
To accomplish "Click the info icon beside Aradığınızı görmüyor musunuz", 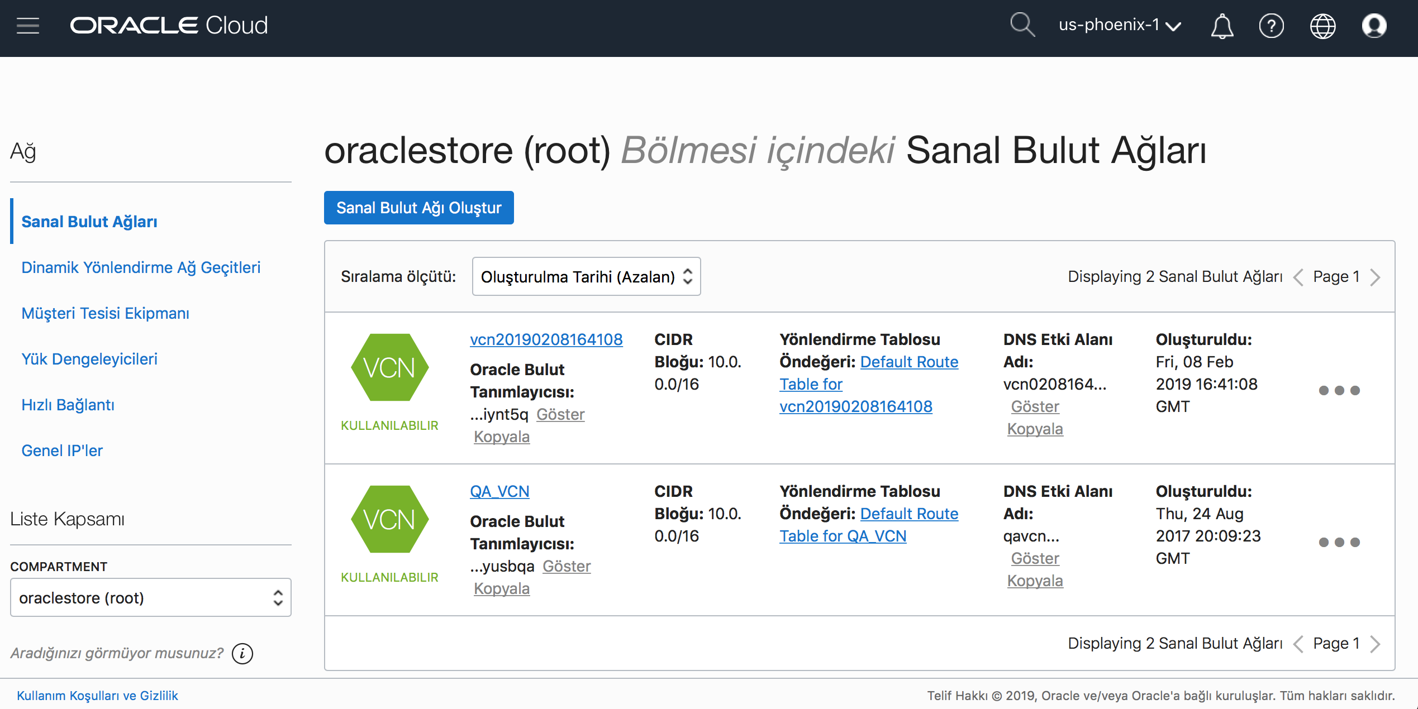I will coord(242,653).
